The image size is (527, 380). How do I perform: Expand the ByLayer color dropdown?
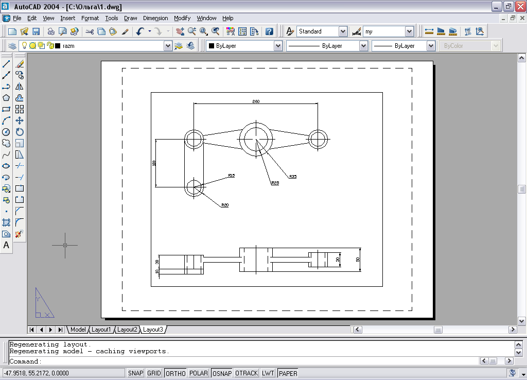pyautogui.click(x=277, y=46)
